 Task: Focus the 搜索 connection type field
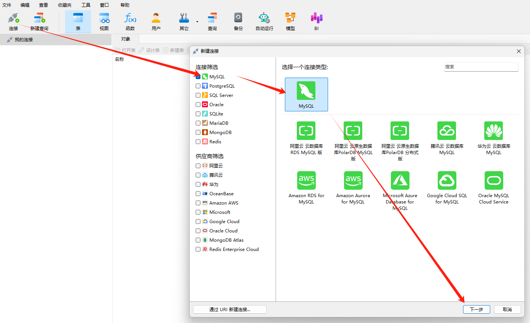tap(481, 67)
